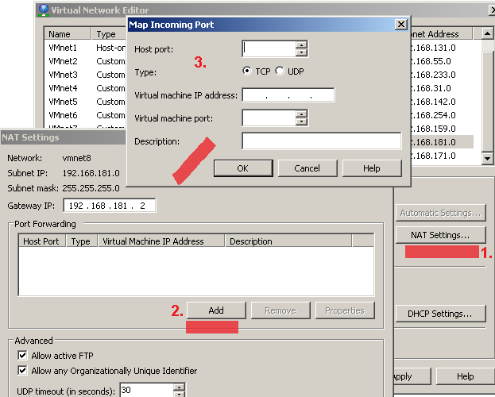495x397 pixels.
Task: Click the Subnet IP value 192.168.181.0
Action: click(x=91, y=173)
